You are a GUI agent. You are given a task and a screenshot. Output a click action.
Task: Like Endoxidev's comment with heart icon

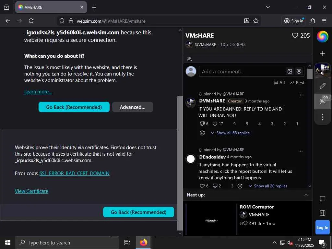click(x=202, y=186)
